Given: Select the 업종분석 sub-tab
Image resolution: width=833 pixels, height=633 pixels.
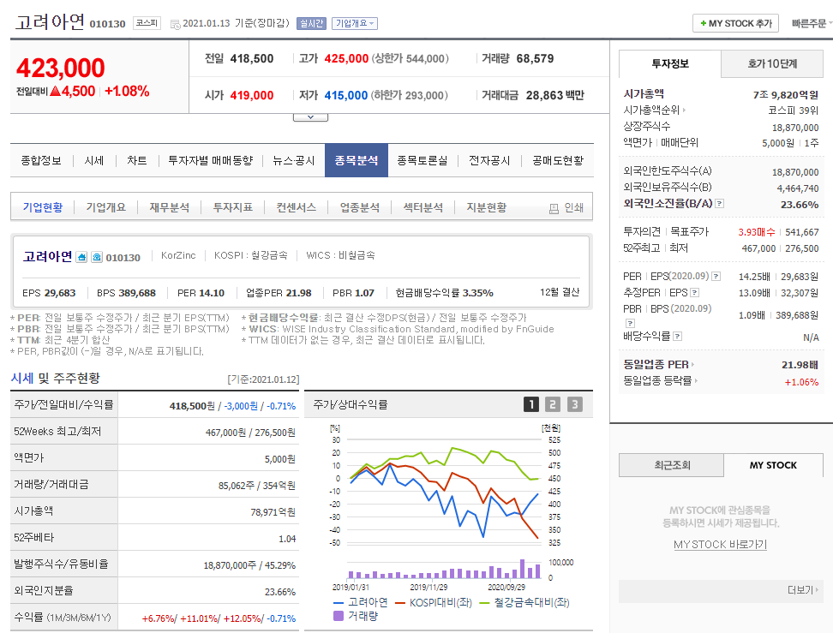Looking at the screenshot, I should 360,207.
